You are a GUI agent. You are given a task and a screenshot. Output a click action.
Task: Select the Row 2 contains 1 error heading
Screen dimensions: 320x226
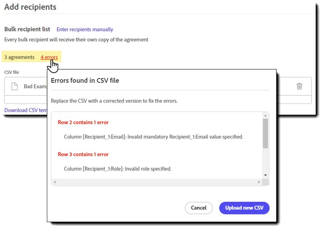83,123
